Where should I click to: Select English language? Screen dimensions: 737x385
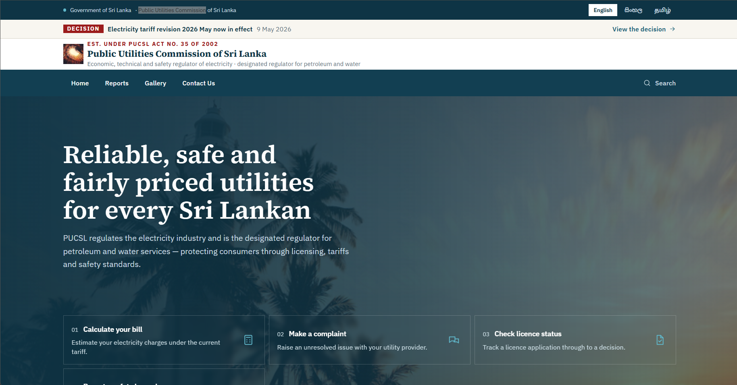603,10
